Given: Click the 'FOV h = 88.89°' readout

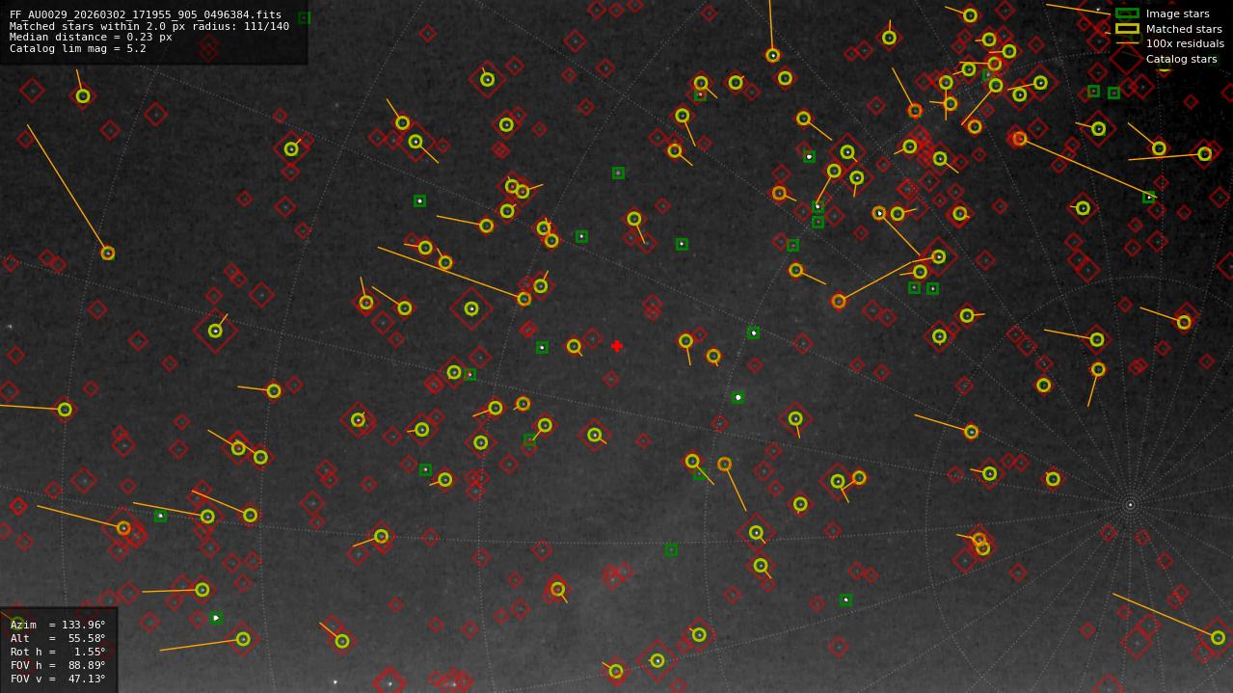Looking at the screenshot, I should [58, 665].
